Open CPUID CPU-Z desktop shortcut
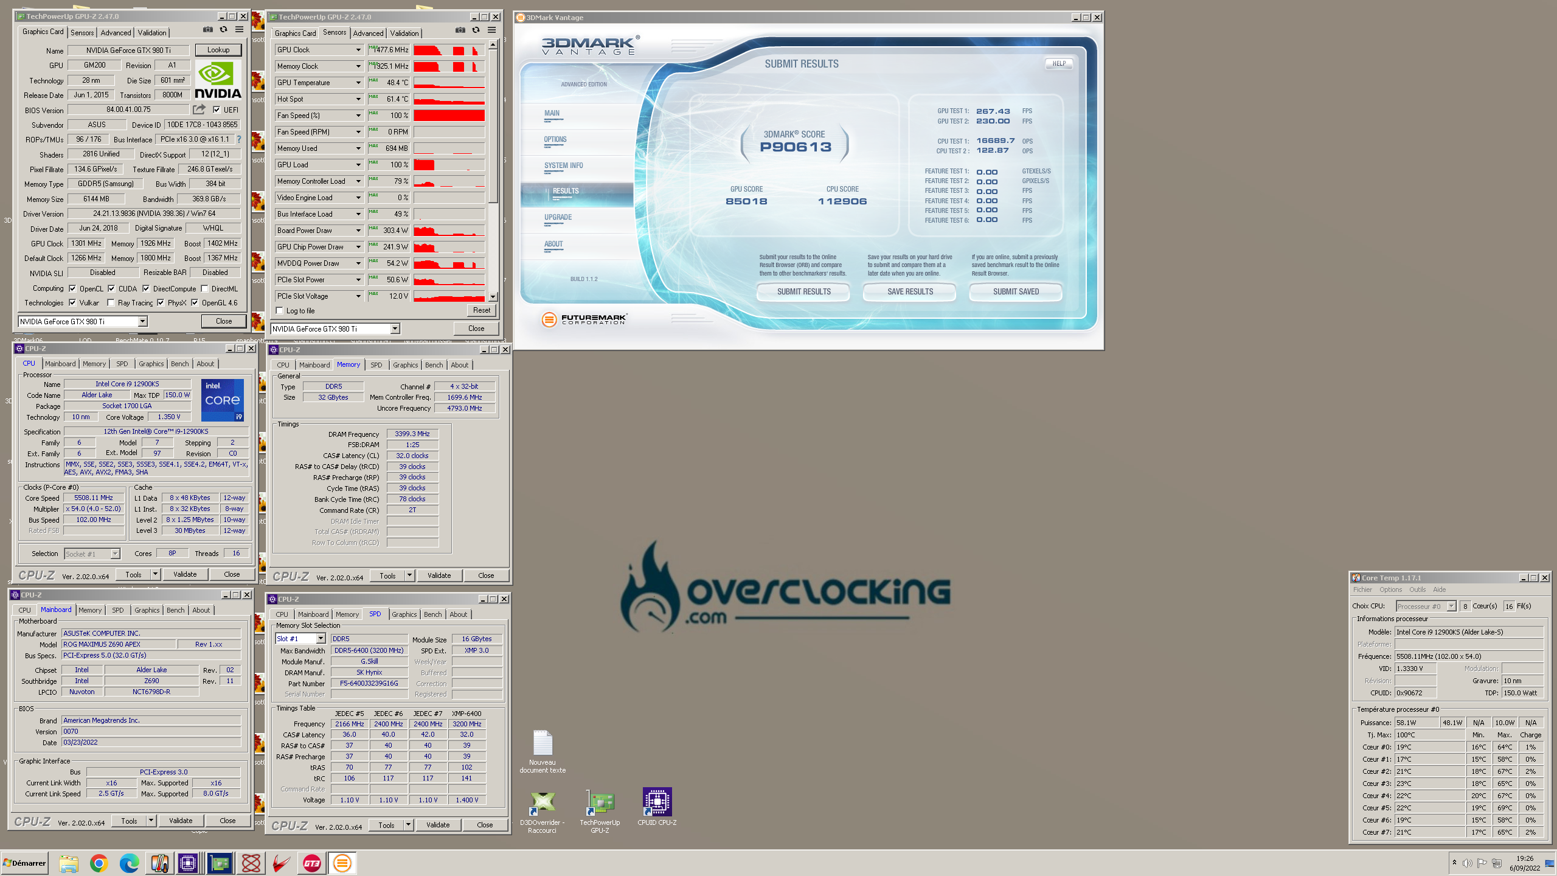The height and width of the screenshot is (876, 1557). point(657,807)
